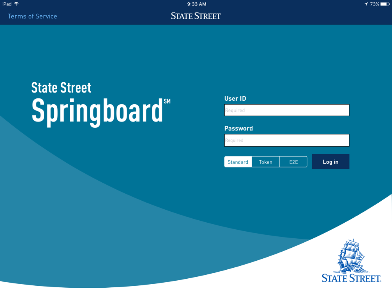
Task: Tap the Log in button
Action: pos(330,162)
